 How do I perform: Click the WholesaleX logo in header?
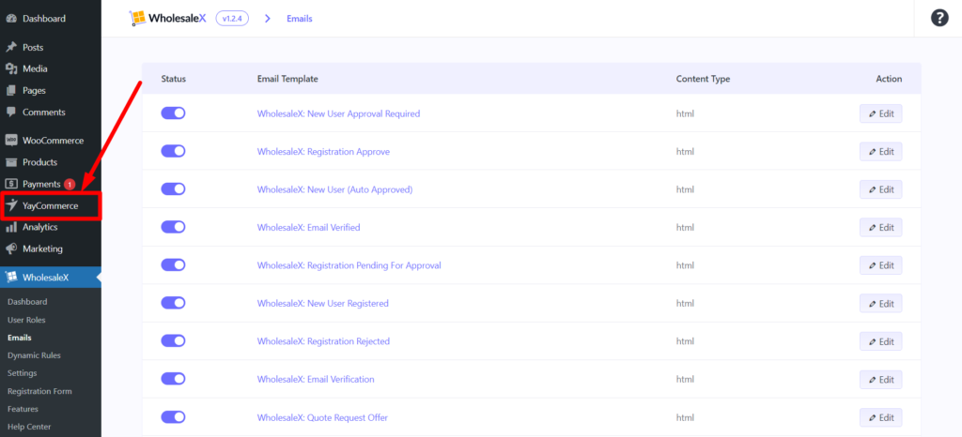point(167,19)
